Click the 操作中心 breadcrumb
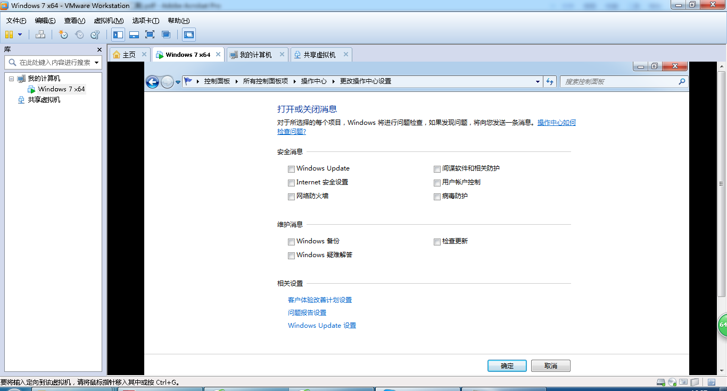Screen dimensions: 727x391 click(x=314, y=81)
